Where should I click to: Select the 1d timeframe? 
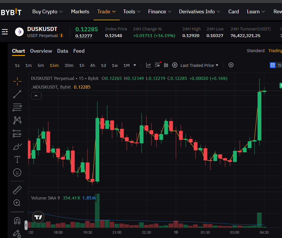click(103, 65)
